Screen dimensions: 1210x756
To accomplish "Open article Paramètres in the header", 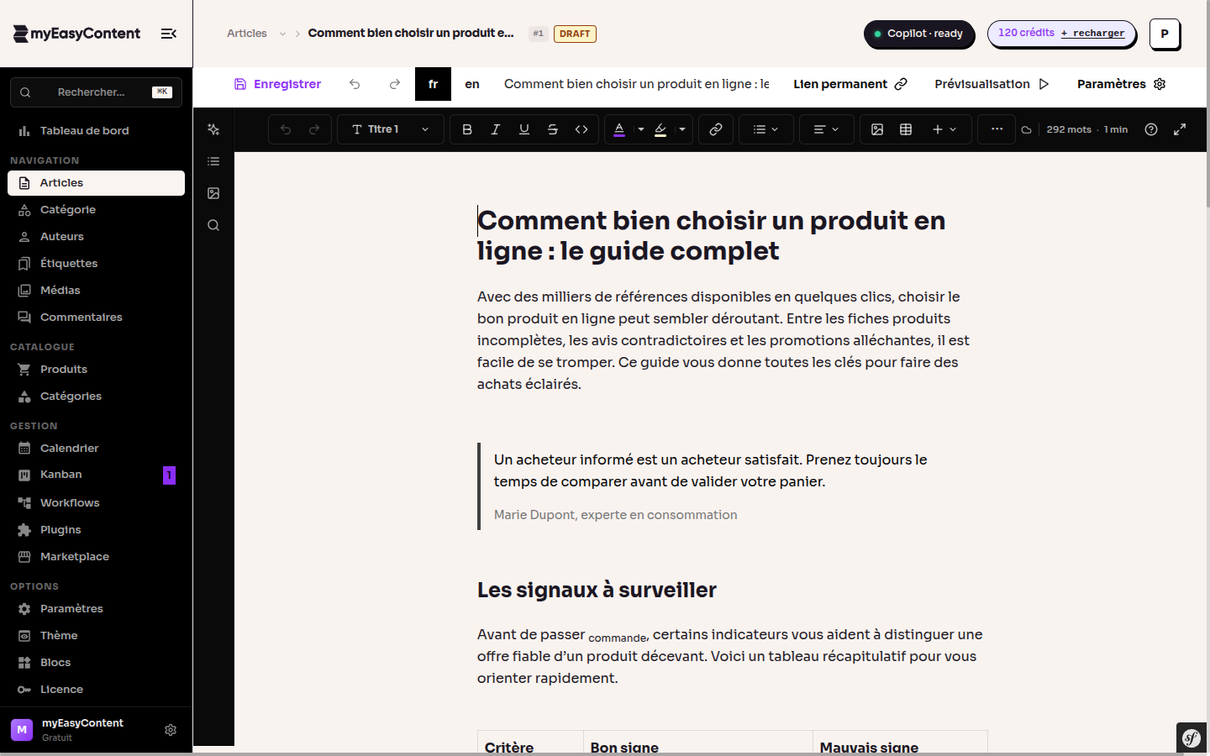I will click(x=1121, y=84).
